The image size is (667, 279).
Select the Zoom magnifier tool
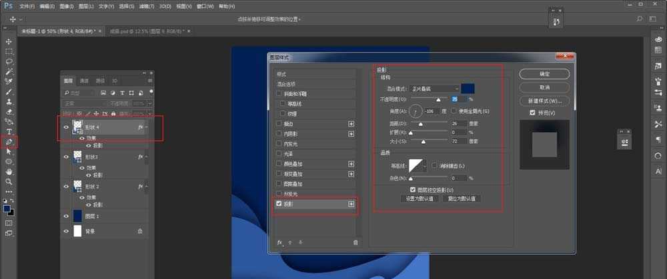pyautogui.click(x=9, y=181)
